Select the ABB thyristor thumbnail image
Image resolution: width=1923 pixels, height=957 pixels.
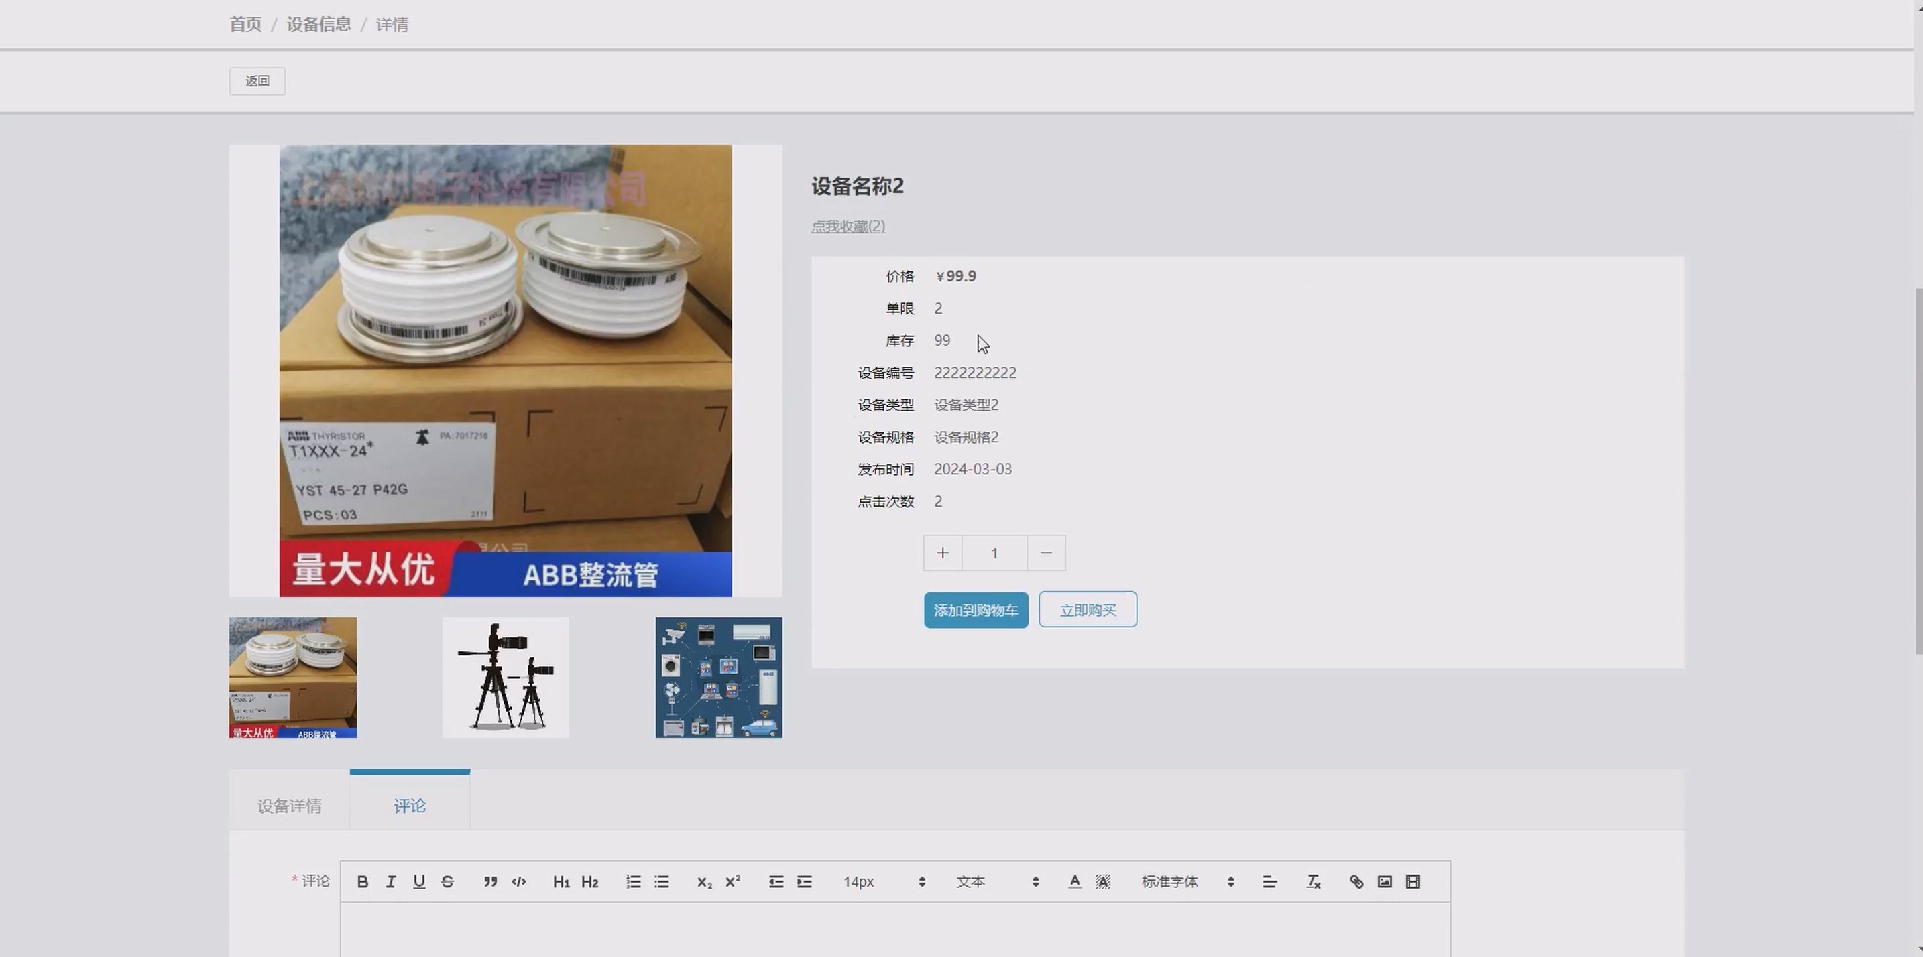tap(292, 678)
